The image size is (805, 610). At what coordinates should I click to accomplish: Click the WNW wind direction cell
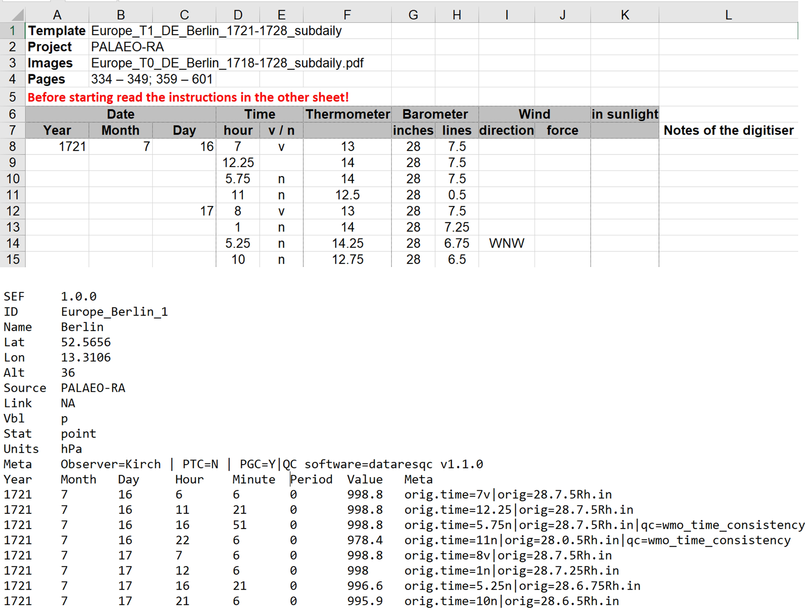506,244
